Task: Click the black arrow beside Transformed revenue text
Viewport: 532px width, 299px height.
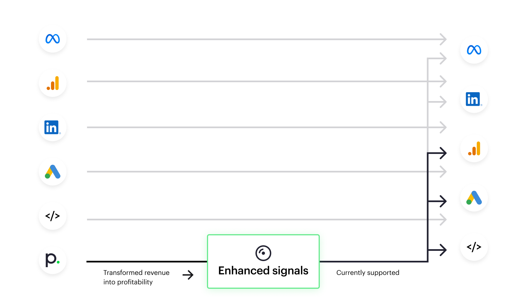Action: click(x=188, y=275)
